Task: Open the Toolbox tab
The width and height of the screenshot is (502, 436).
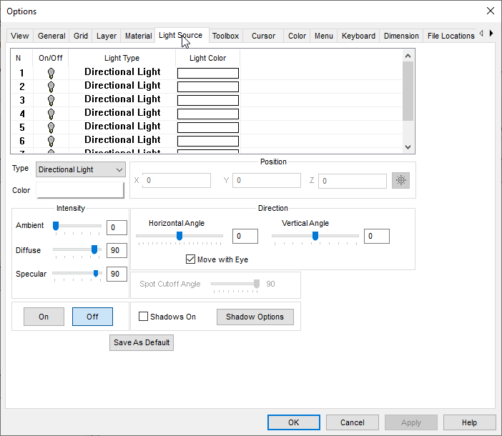Action: (225, 36)
